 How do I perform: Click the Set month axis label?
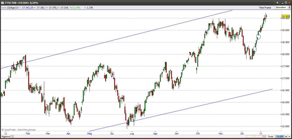[x=177, y=134]
